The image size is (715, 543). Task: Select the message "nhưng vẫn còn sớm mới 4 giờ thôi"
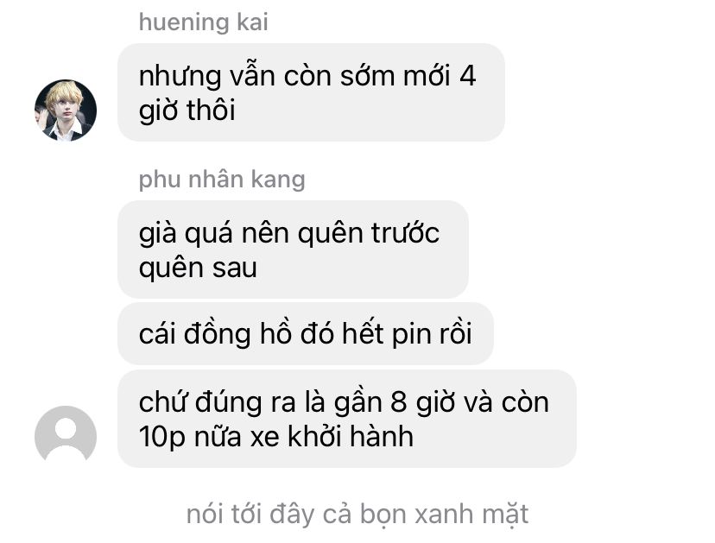coord(311,92)
